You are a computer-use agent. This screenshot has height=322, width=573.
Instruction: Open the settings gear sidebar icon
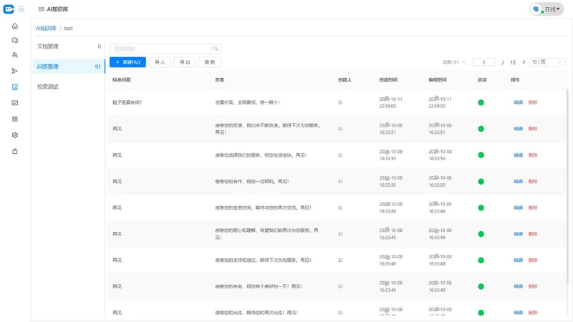[14, 135]
